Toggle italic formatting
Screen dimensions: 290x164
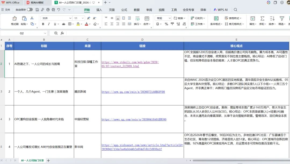tap(49, 24)
